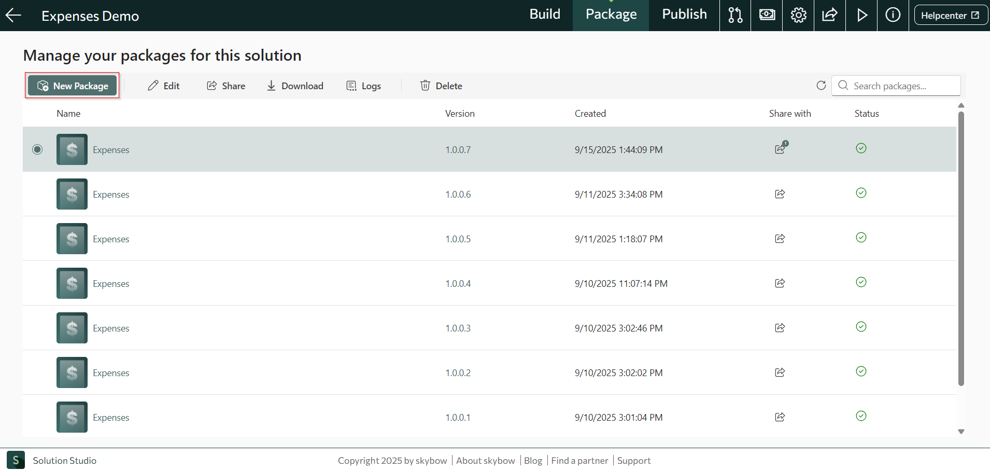Open the info icon in top bar

pyautogui.click(x=893, y=16)
